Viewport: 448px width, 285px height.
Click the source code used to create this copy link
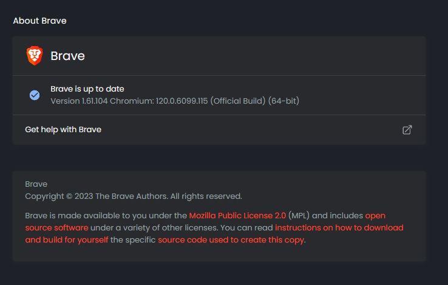pos(231,240)
